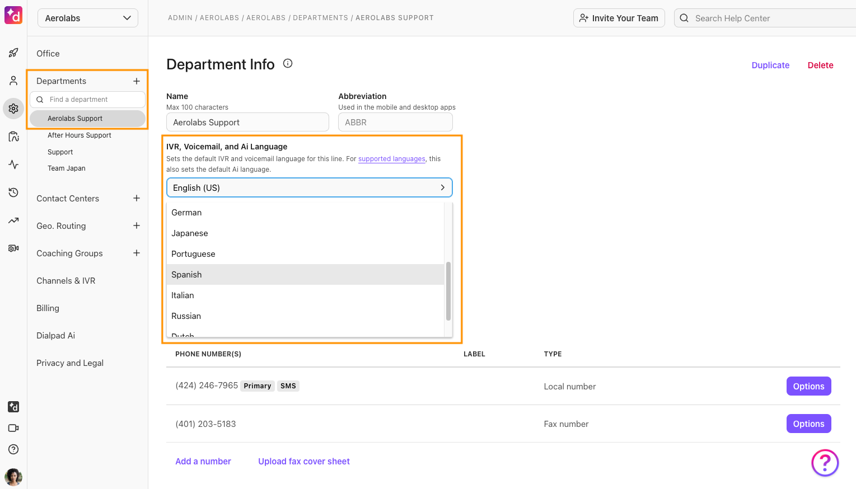The height and width of the screenshot is (489, 856).
Task: Open the Dialpad logo home icon
Action: pyautogui.click(x=13, y=15)
